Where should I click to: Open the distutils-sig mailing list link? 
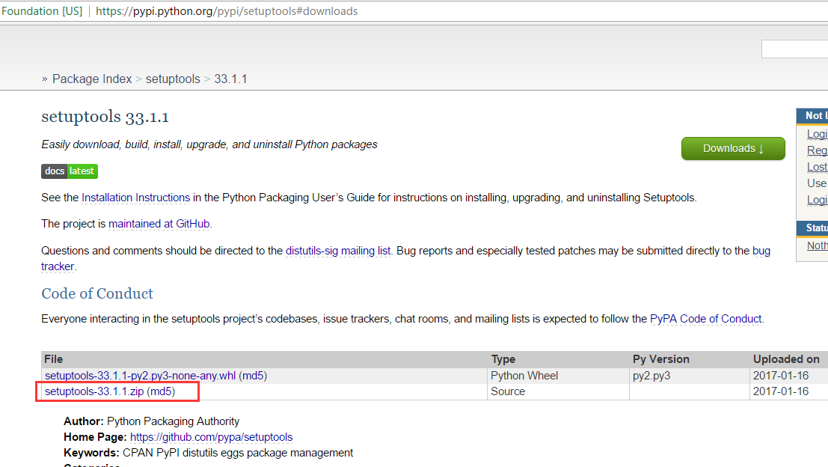coord(337,250)
